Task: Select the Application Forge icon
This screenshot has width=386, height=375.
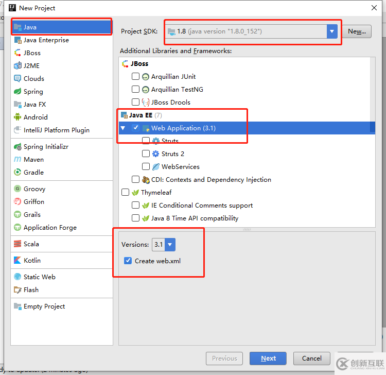Action: tap(17, 227)
